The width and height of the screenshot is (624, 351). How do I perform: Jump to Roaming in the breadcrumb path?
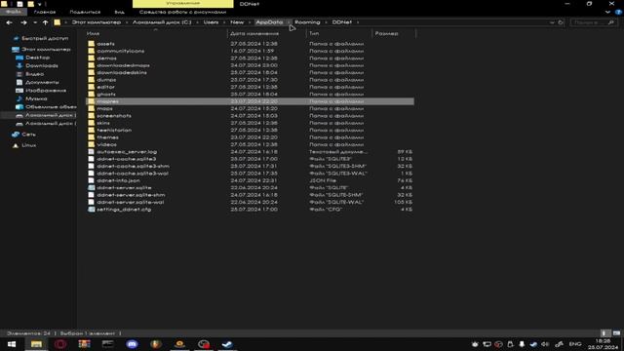pos(307,22)
